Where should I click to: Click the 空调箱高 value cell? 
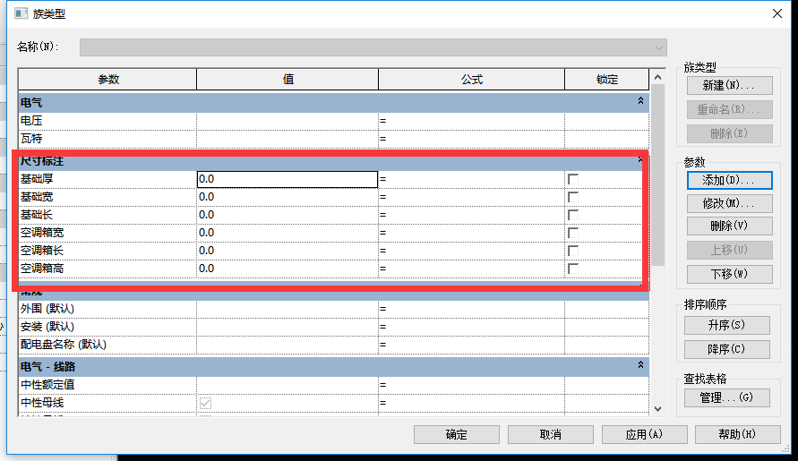click(287, 269)
